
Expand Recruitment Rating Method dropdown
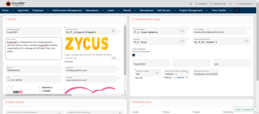pos(187,73)
